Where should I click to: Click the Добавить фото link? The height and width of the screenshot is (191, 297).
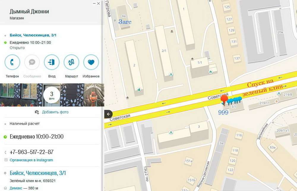tap(55, 112)
